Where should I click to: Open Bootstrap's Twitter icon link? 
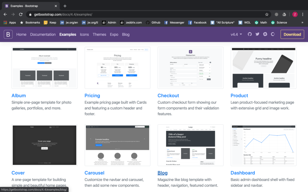coord(257,34)
